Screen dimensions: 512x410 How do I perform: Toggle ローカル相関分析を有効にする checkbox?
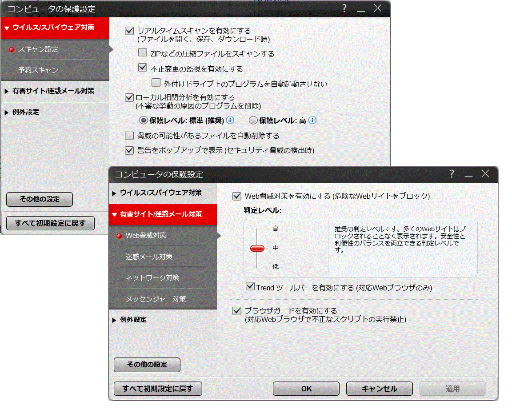pyautogui.click(x=129, y=97)
